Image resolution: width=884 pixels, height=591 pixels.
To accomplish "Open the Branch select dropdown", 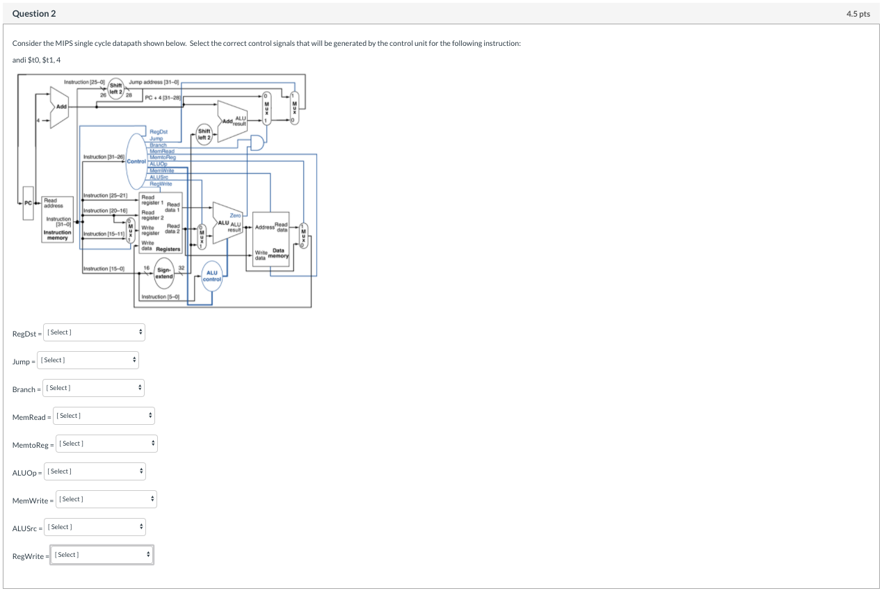I will [93, 387].
